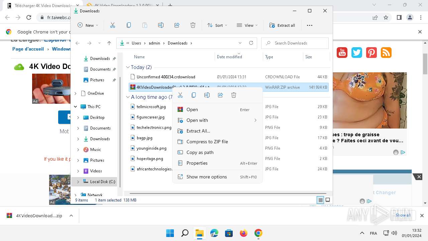Click the Search Downloads field
Screen dimensions: 428x241
pyautogui.click(x=295, y=43)
